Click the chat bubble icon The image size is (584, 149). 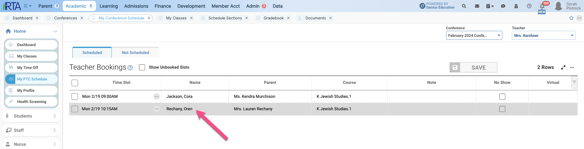pyautogui.click(x=503, y=6)
